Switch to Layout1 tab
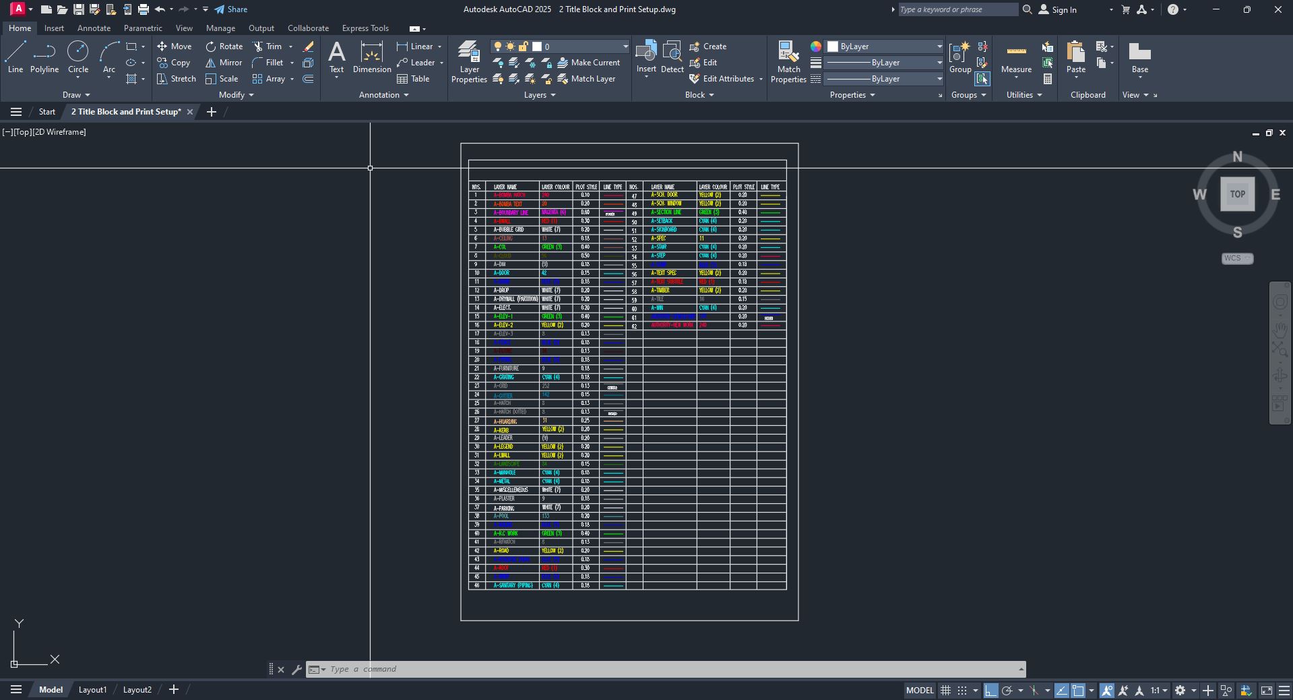The image size is (1293, 700). click(x=92, y=690)
